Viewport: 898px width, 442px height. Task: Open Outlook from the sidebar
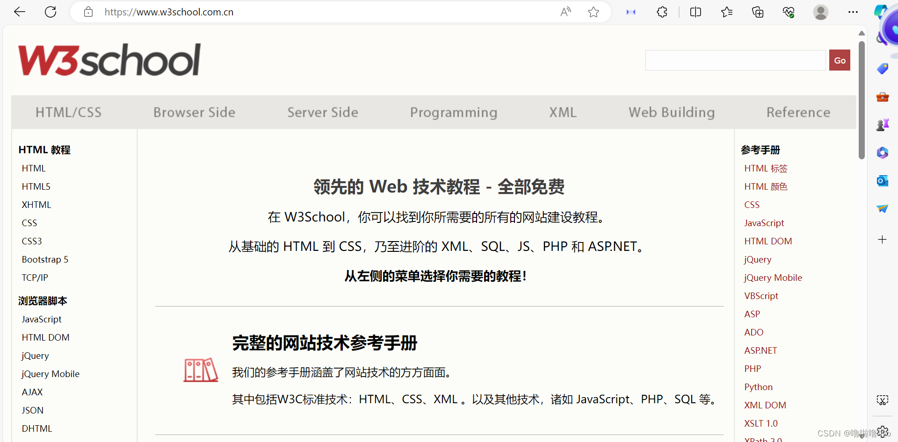coord(883,181)
